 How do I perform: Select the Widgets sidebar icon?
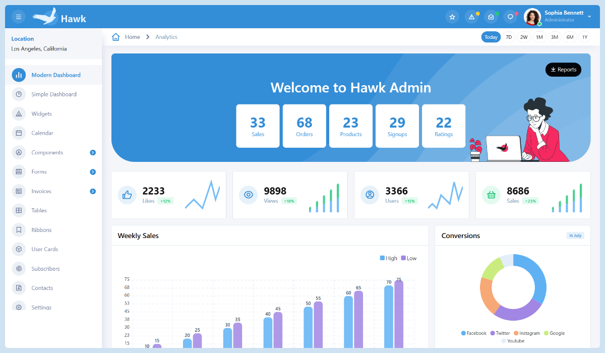point(18,113)
